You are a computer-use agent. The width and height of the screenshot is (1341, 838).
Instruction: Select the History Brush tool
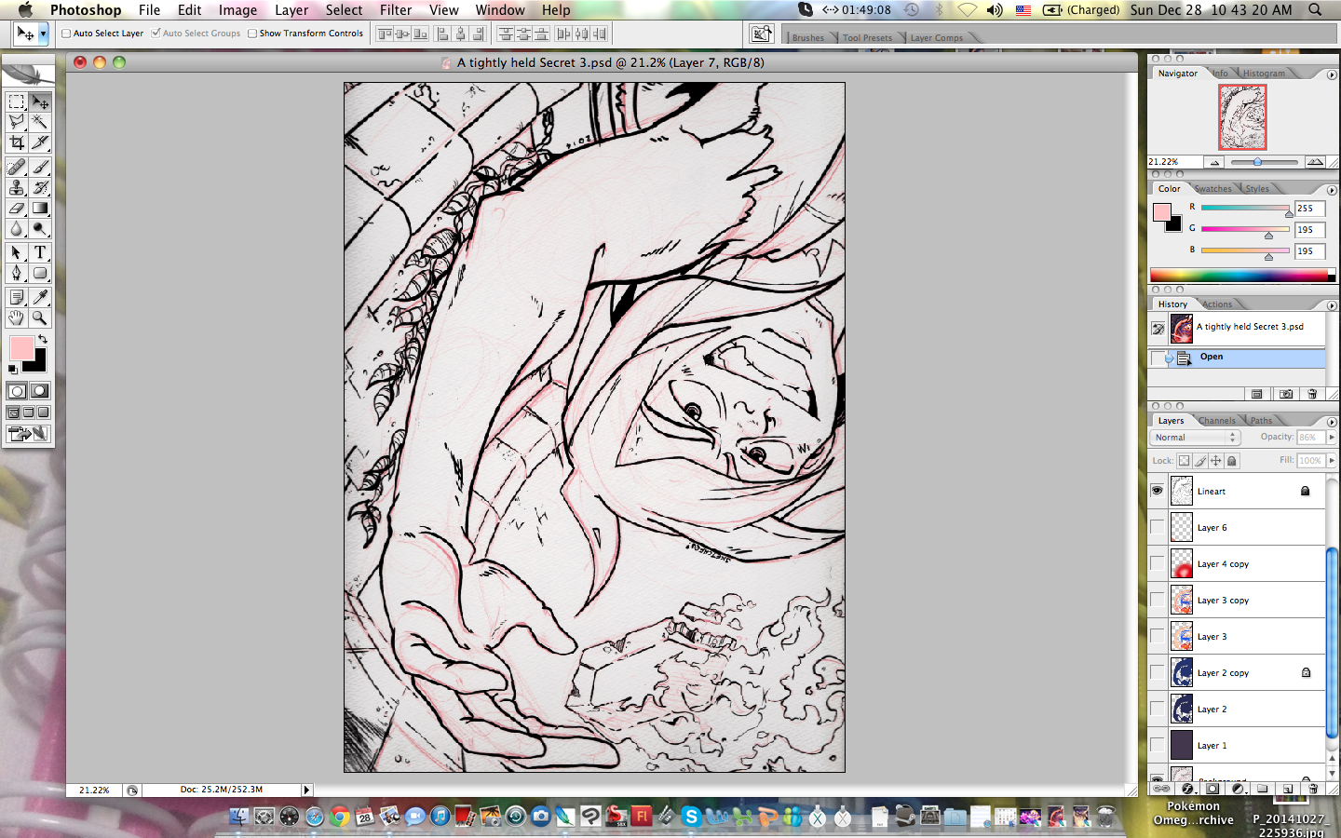tap(40, 187)
